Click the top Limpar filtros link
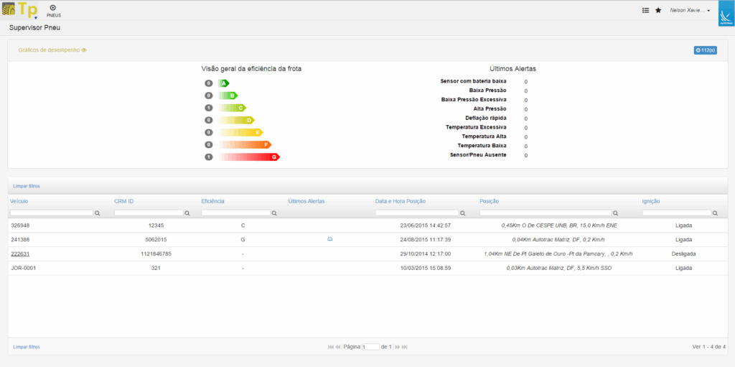This screenshot has width=735, height=367. click(26, 185)
